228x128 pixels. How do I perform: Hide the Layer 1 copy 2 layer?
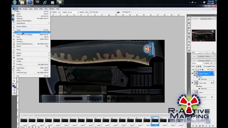[192, 74]
